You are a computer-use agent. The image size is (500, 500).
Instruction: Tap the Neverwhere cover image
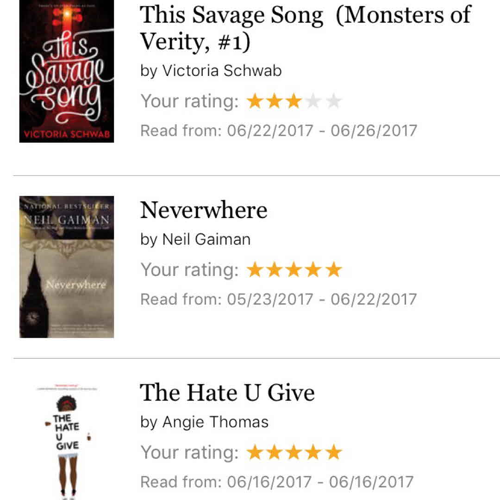click(67, 267)
